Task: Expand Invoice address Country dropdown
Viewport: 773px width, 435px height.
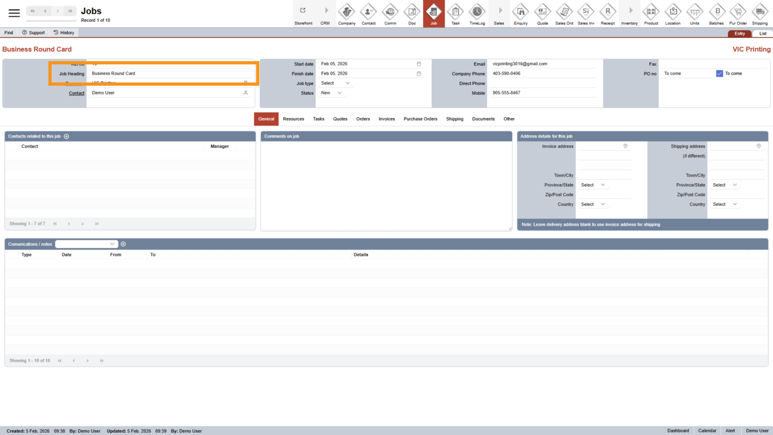Action: [x=593, y=204]
